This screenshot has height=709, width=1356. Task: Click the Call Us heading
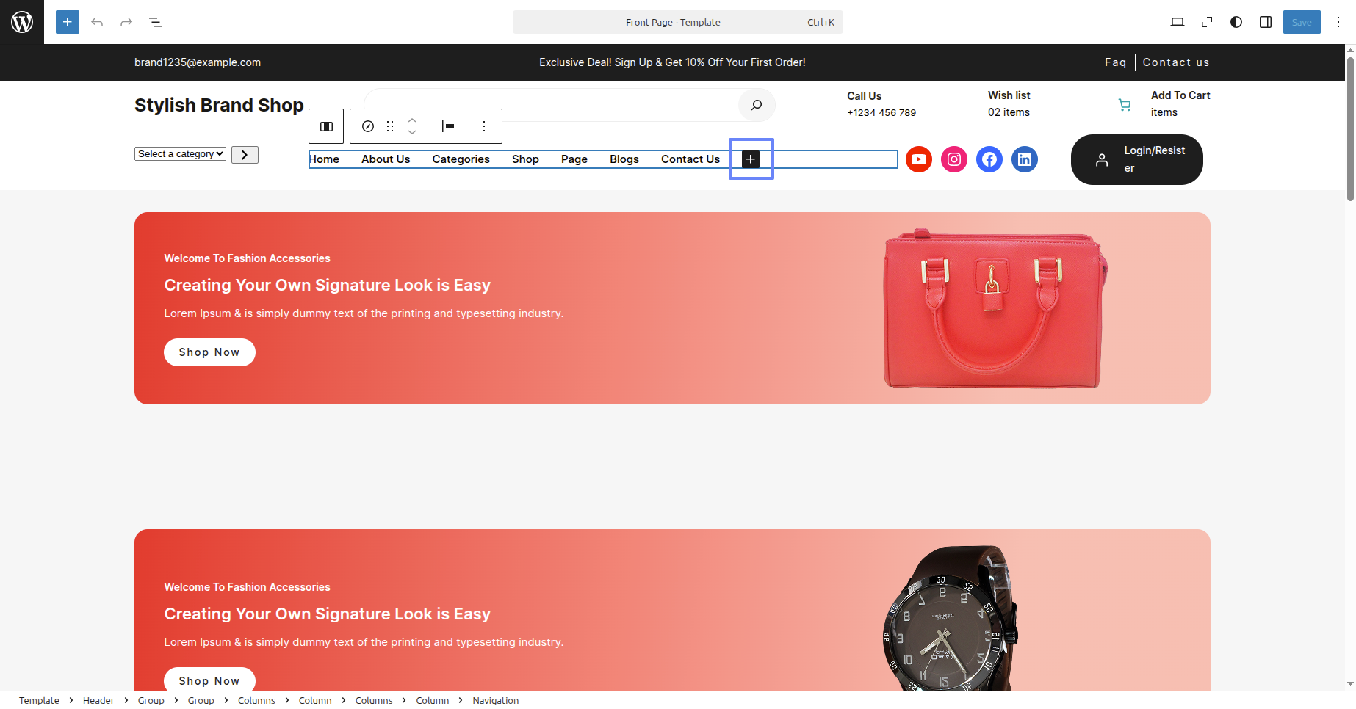coord(864,96)
